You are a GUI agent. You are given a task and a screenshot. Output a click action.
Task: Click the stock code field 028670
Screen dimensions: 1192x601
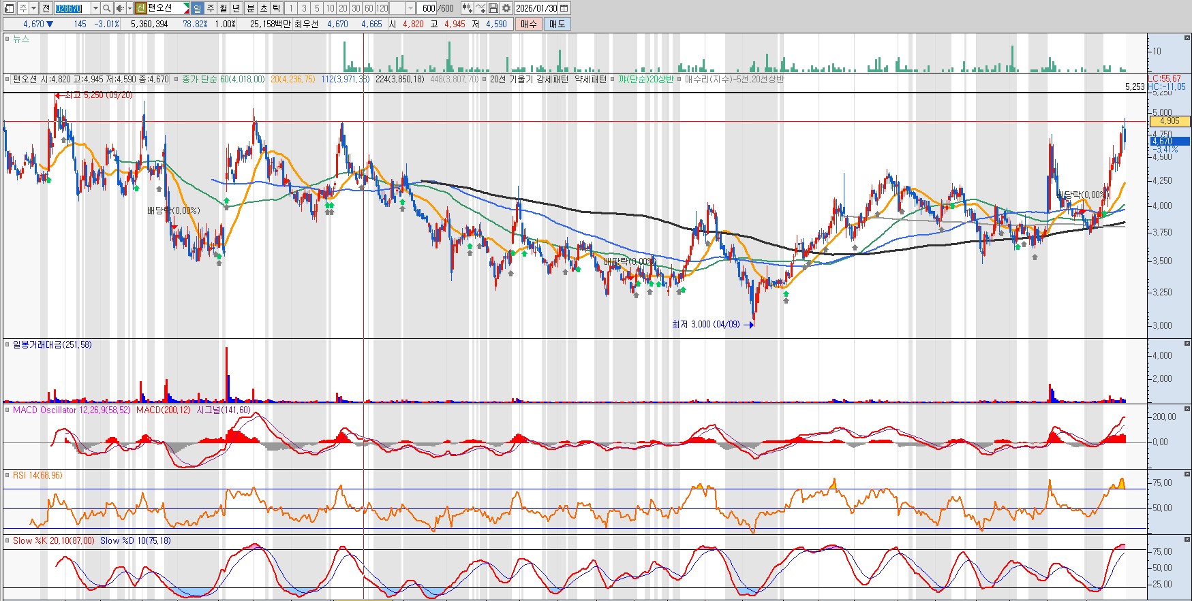point(72,8)
